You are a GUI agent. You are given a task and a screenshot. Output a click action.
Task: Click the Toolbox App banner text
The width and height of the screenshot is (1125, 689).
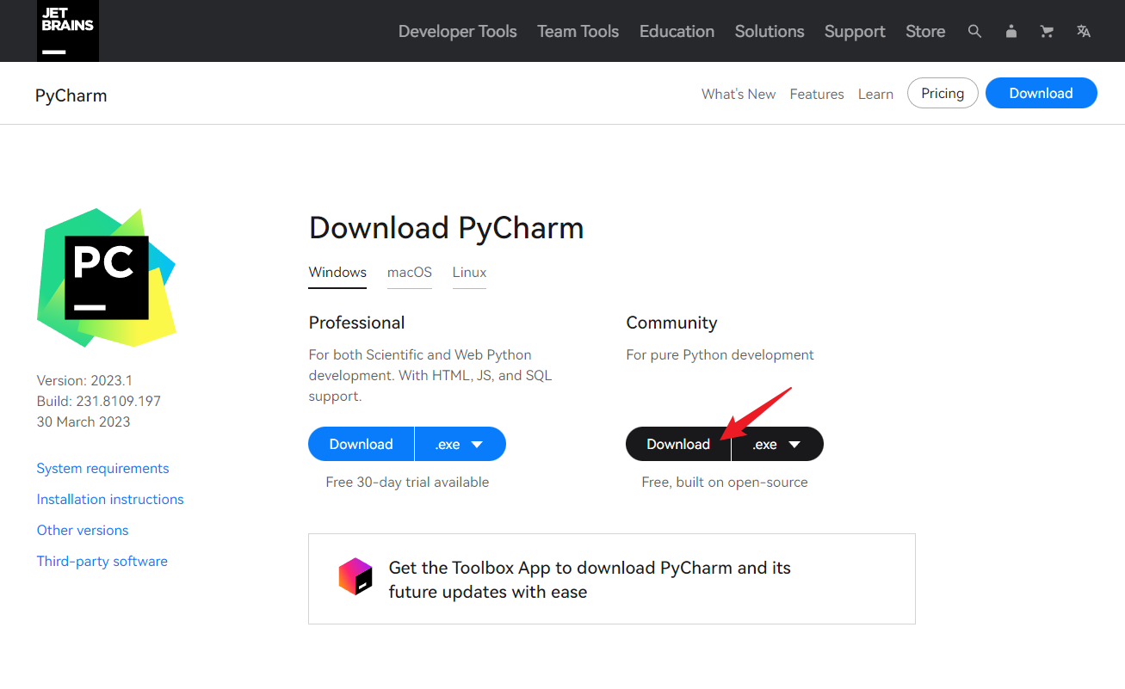tap(589, 579)
